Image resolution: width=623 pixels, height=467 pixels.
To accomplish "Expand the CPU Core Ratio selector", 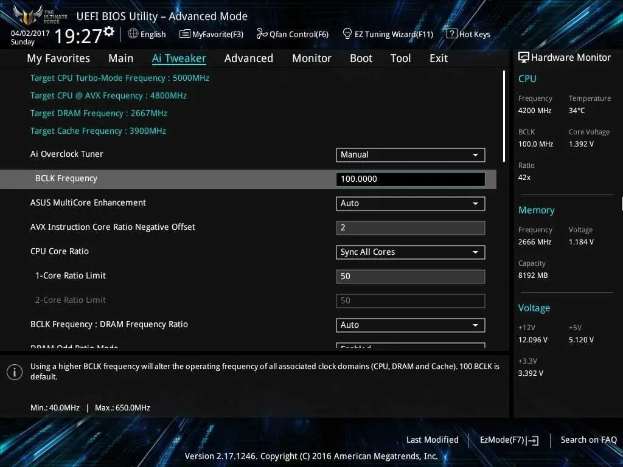I will click(410, 252).
